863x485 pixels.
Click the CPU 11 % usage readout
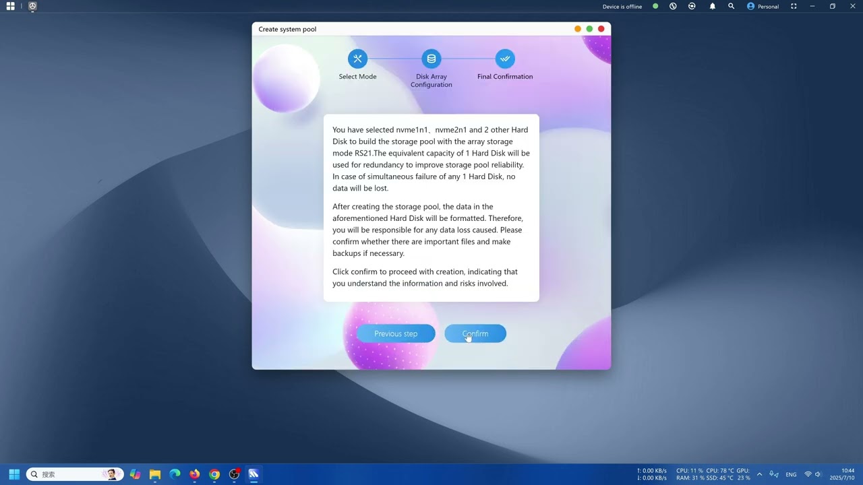(x=690, y=471)
